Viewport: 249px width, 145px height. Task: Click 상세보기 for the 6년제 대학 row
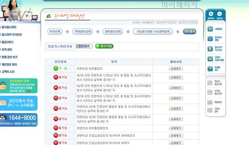176,98
